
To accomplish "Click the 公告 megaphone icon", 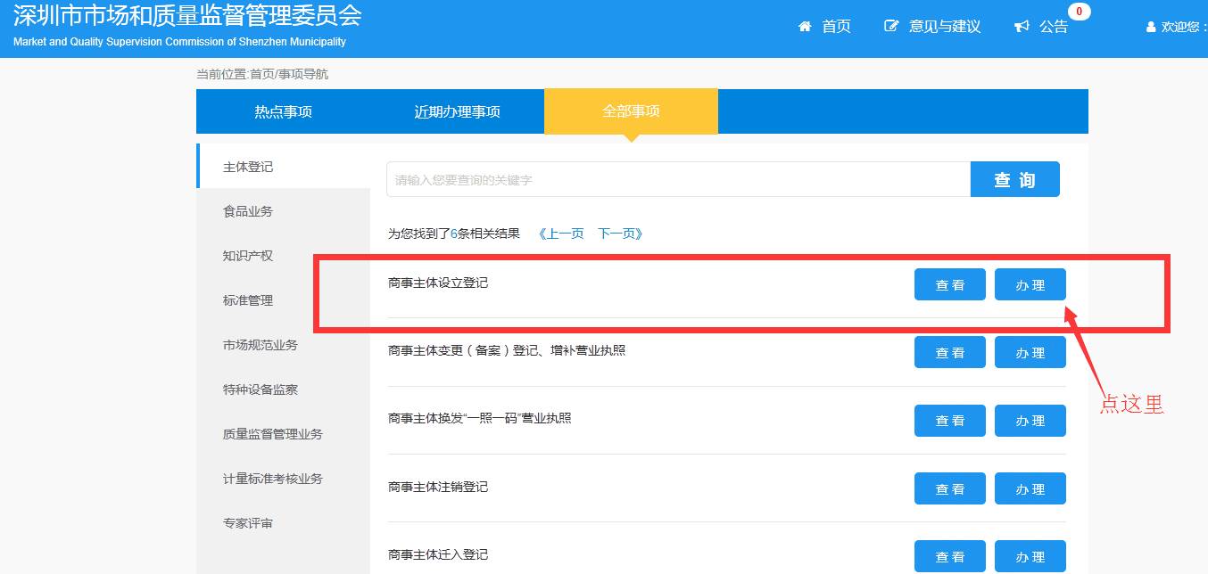I will (x=1021, y=26).
